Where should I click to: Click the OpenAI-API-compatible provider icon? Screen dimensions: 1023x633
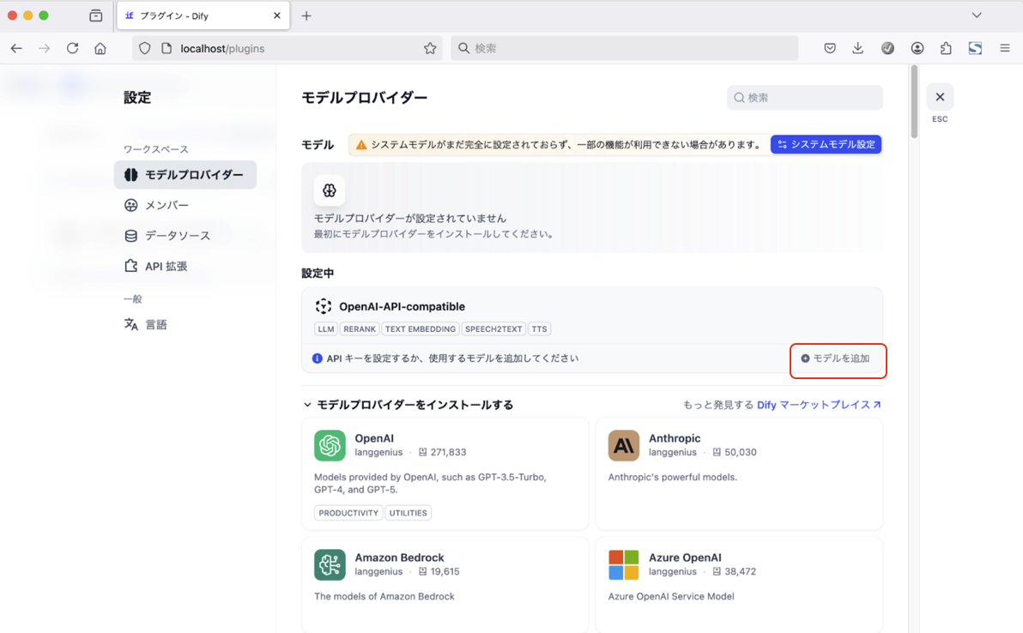click(x=323, y=306)
